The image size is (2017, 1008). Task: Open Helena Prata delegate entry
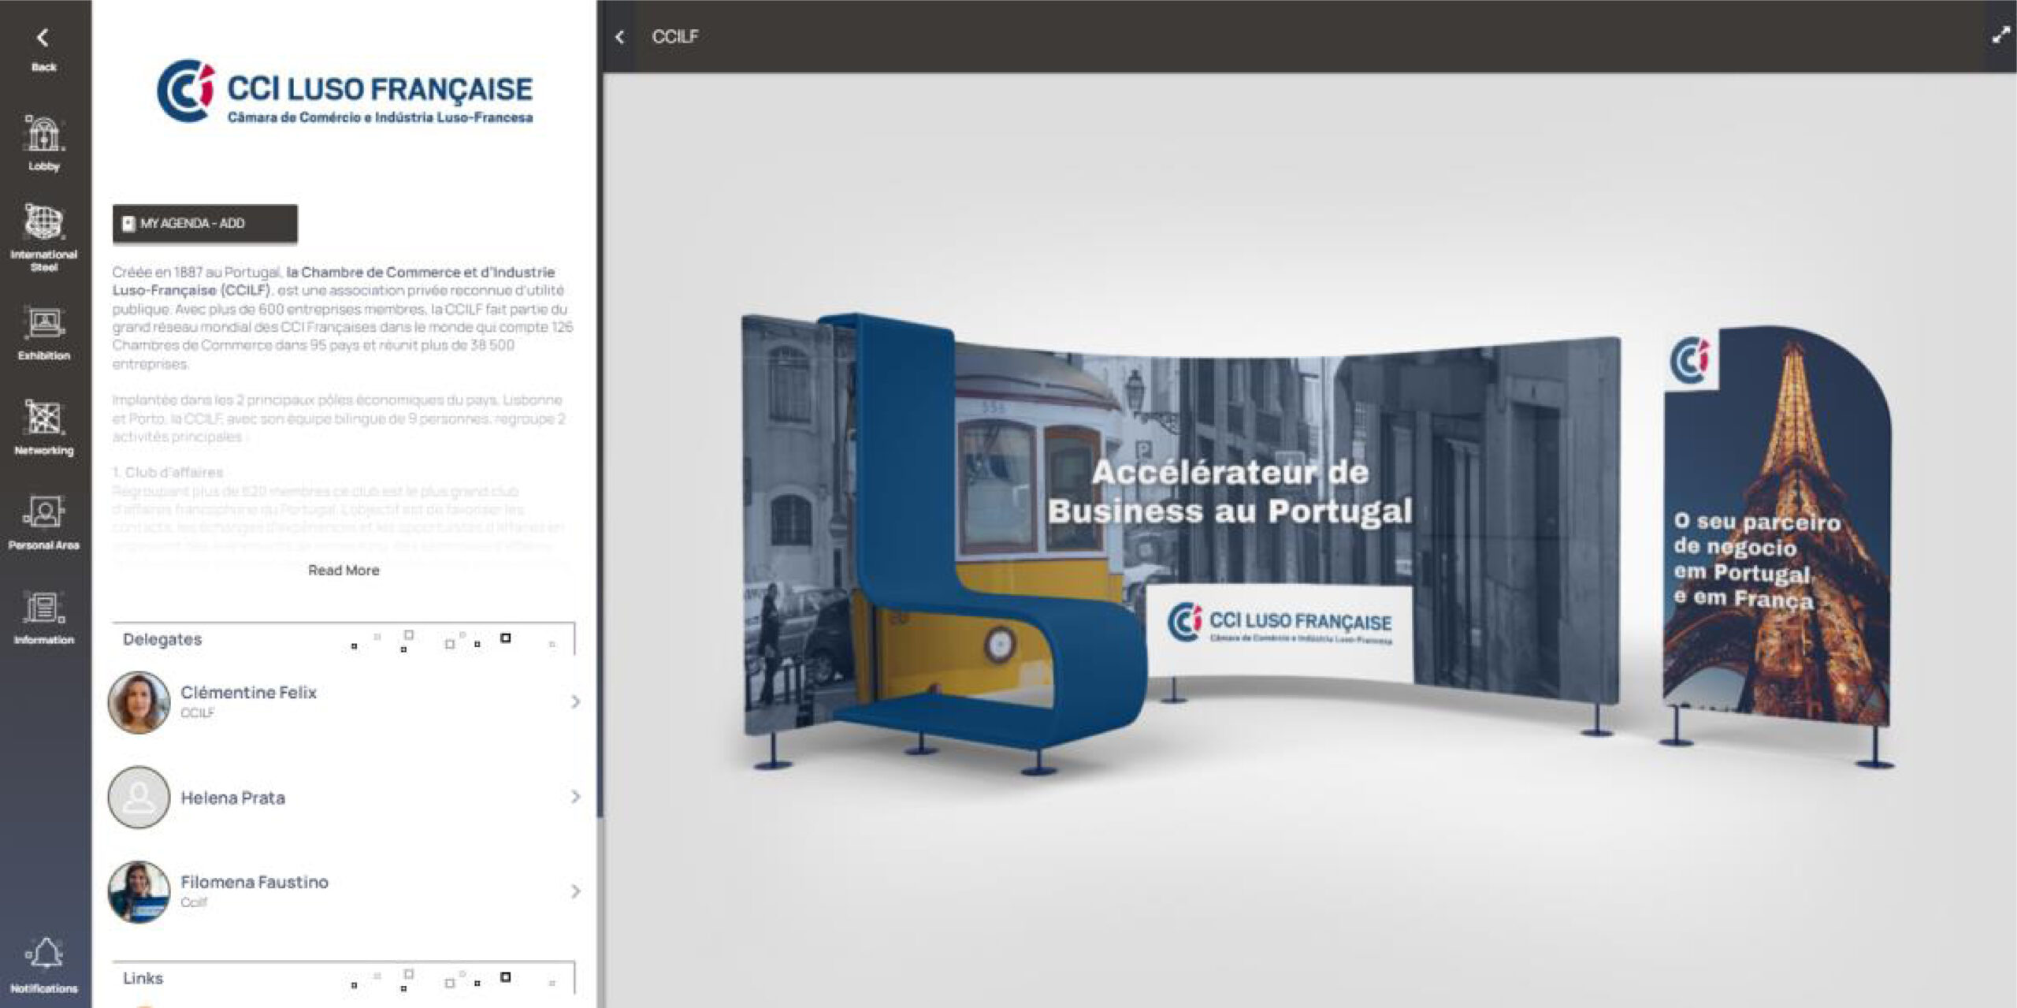pyautogui.click(x=344, y=797)
